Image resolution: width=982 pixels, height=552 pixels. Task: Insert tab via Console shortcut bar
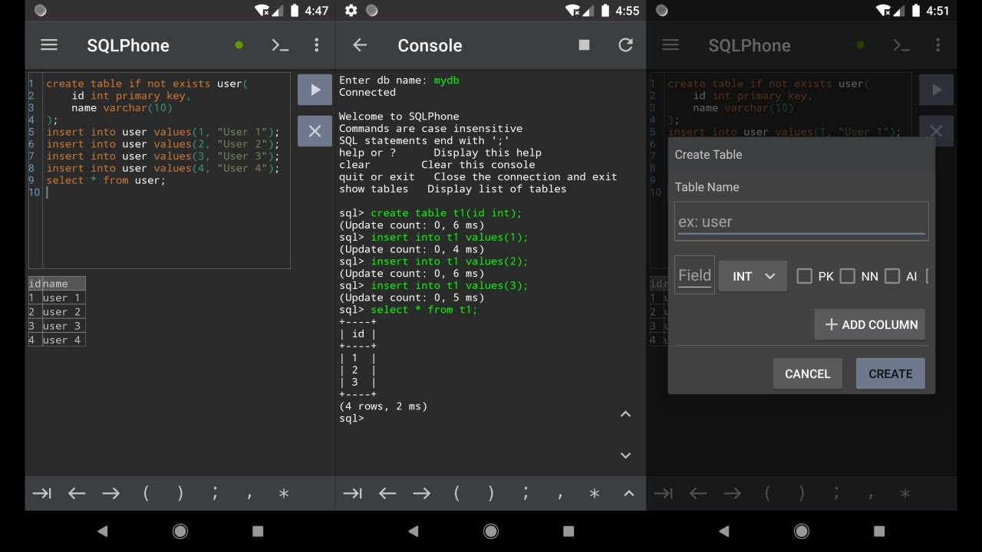point(352,494)
